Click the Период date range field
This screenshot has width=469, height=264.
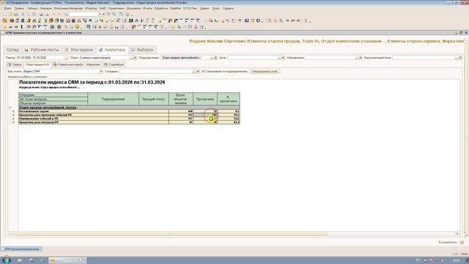(x=40, y=57)
